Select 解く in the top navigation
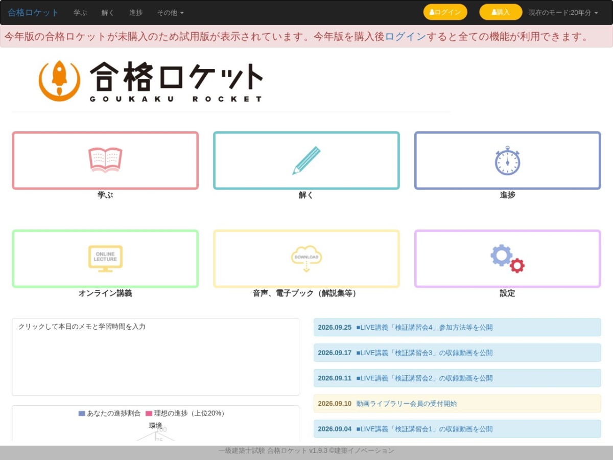 pos(108,12)
